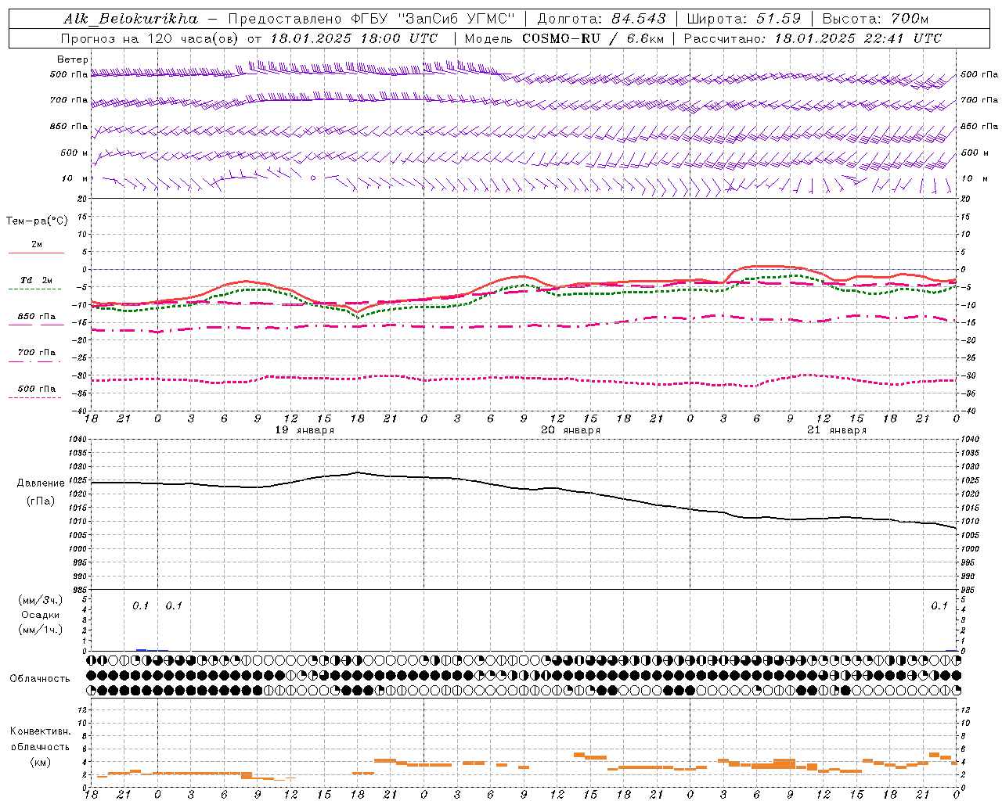Click the longitude value Долгота: 84.543
The width and height of the screenshot is (1002, 801).
(x=601, y=19)
